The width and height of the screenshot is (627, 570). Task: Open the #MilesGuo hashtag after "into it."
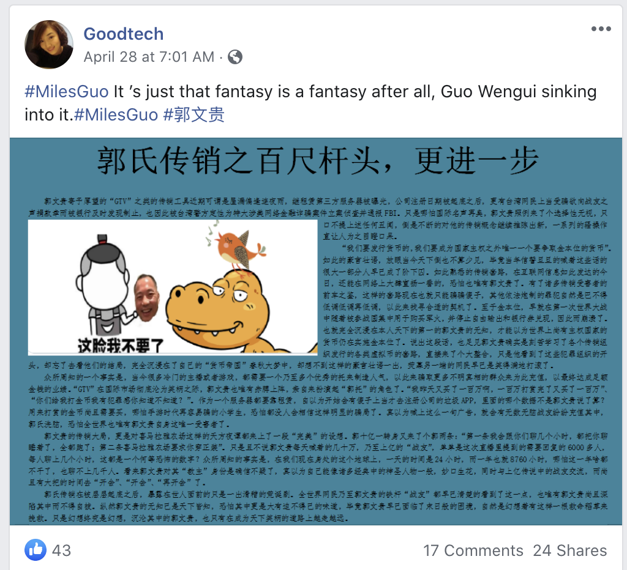[116, 115]
